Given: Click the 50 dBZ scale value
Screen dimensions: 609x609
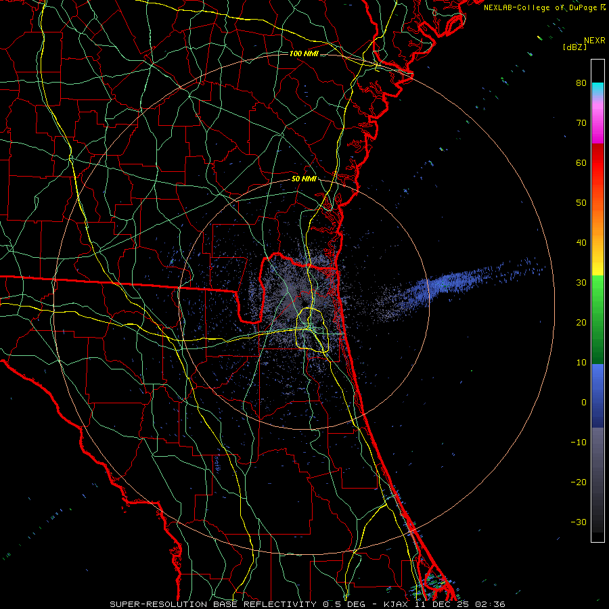Looking at the screenshot, I should 581,203.
